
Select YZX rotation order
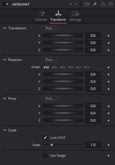click(x=70, y=67)
